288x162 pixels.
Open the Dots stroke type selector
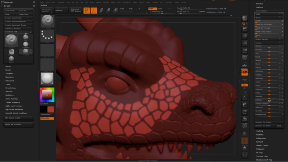pos(47,36)
